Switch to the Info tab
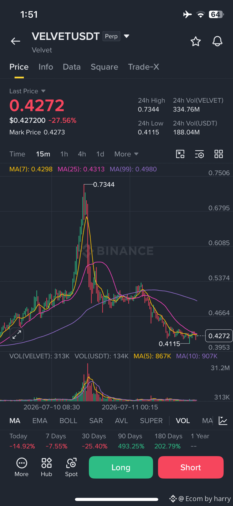The image size is (233, 506). [46, 67]
